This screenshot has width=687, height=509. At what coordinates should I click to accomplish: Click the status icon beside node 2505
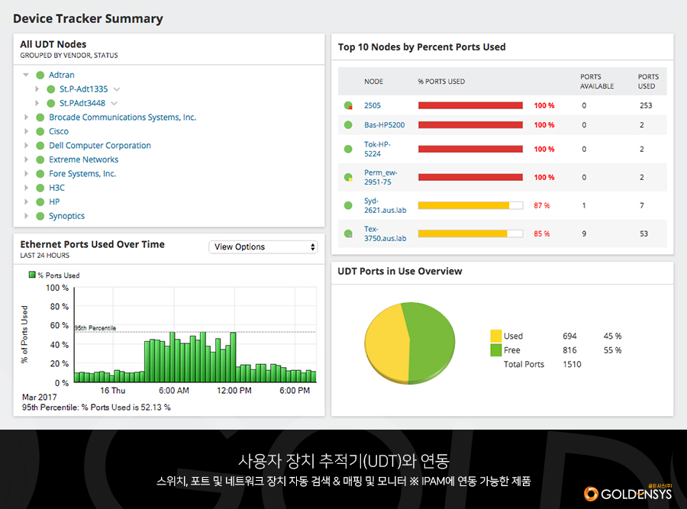348,106
